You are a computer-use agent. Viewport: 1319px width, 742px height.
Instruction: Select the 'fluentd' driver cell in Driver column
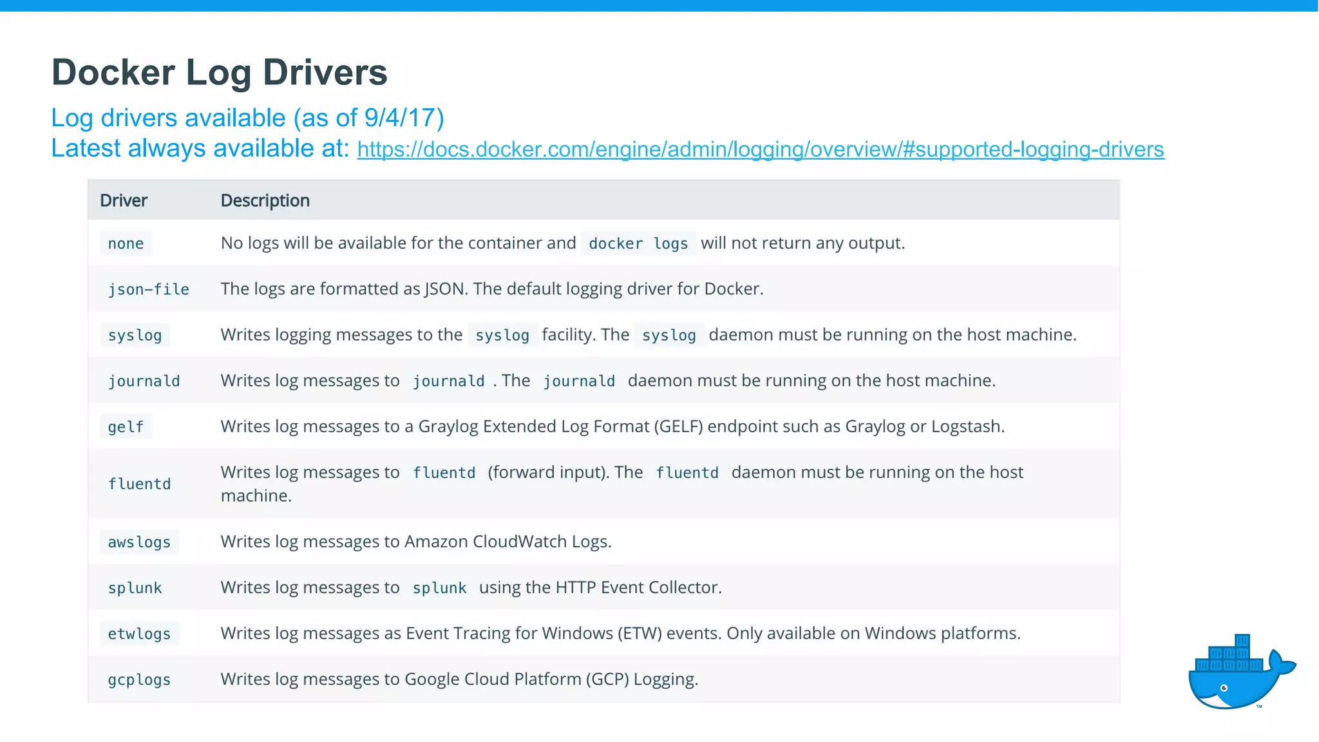pos(140,484)
